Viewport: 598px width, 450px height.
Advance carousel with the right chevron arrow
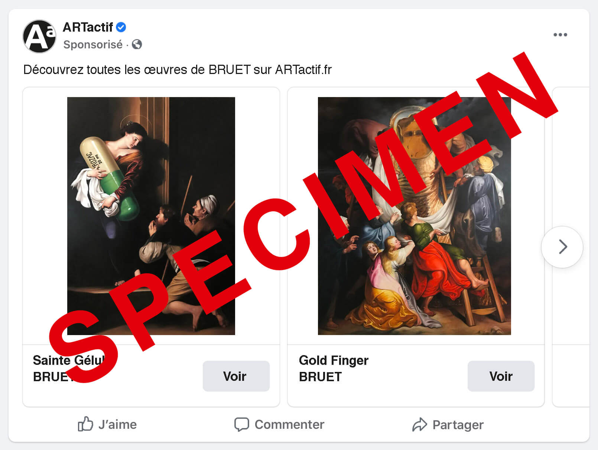(x=562, y=247)
